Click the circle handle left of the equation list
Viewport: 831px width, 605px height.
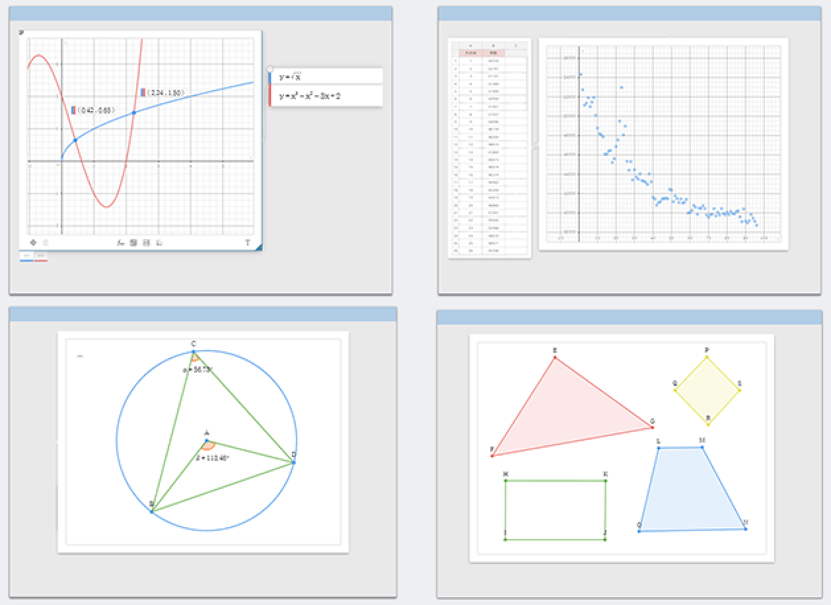(270, 69)
